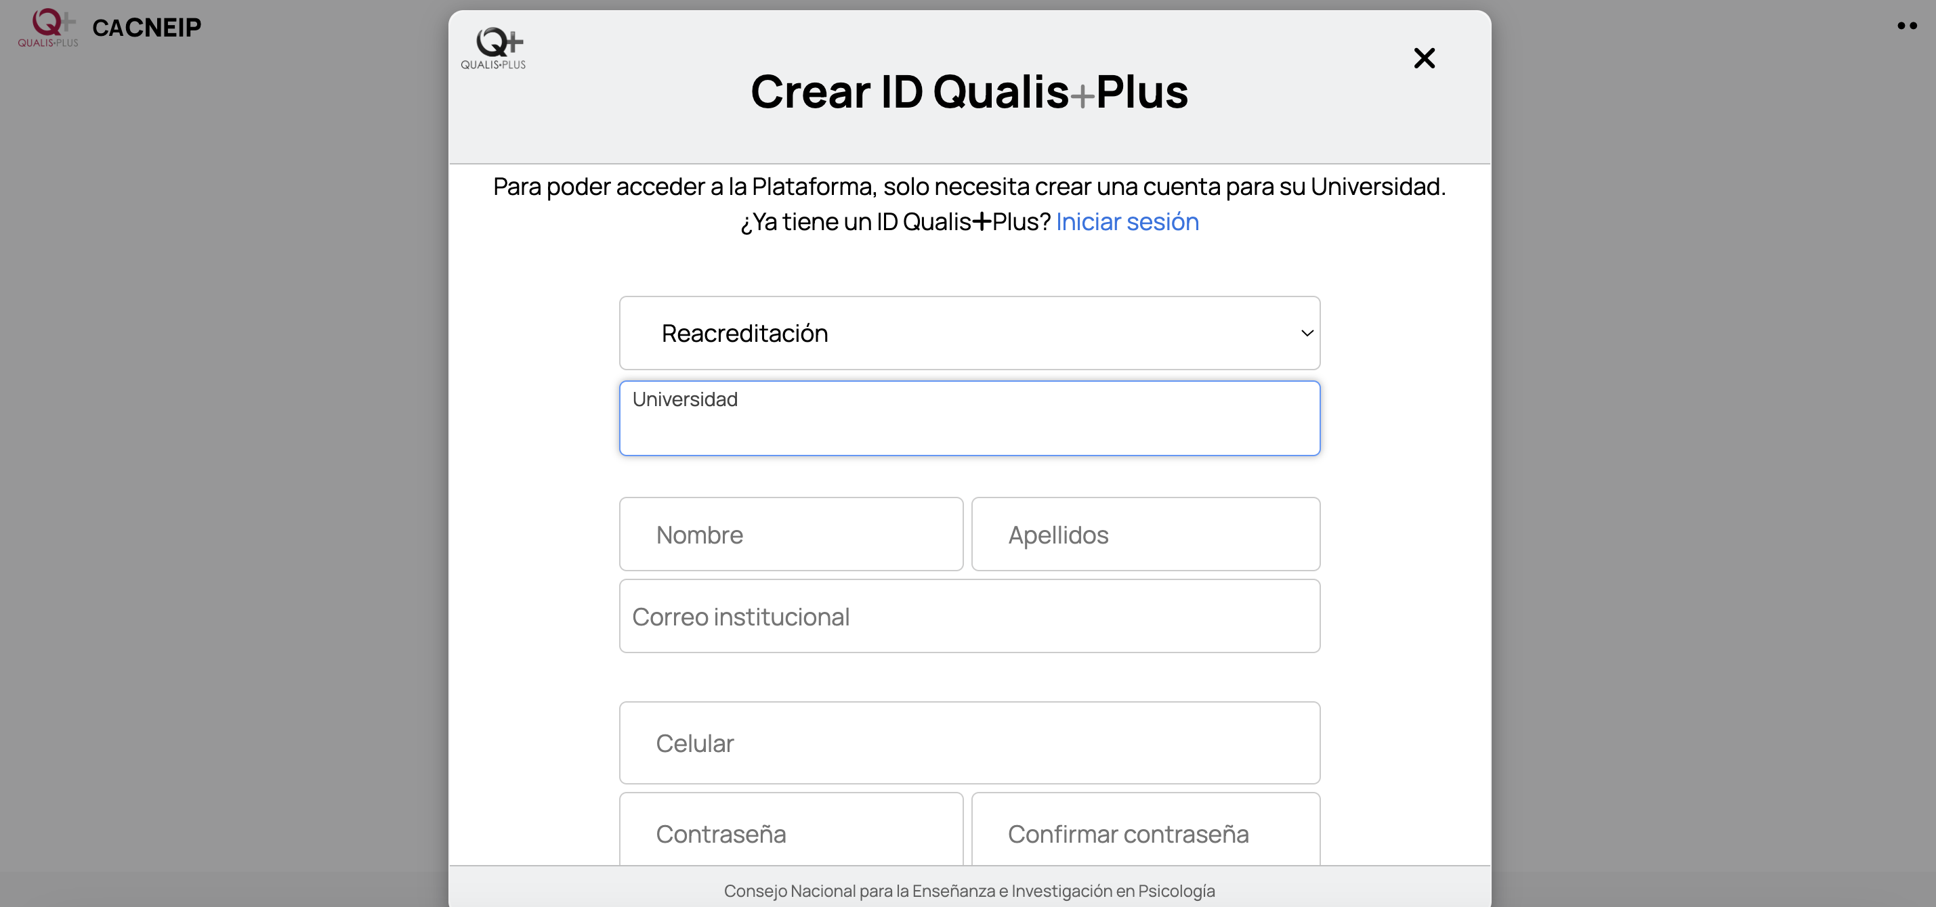Follow the Iniciar sesión link
The image size is (1936, 907).
coord(1127,221)
